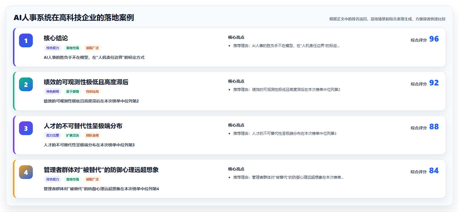Screen dimensions: 459x212
Task: Click description 人才的不可替代性…位列第3
Action: point(89,145)
